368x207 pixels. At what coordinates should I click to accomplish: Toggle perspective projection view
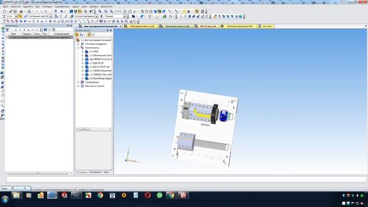[163, 11]
